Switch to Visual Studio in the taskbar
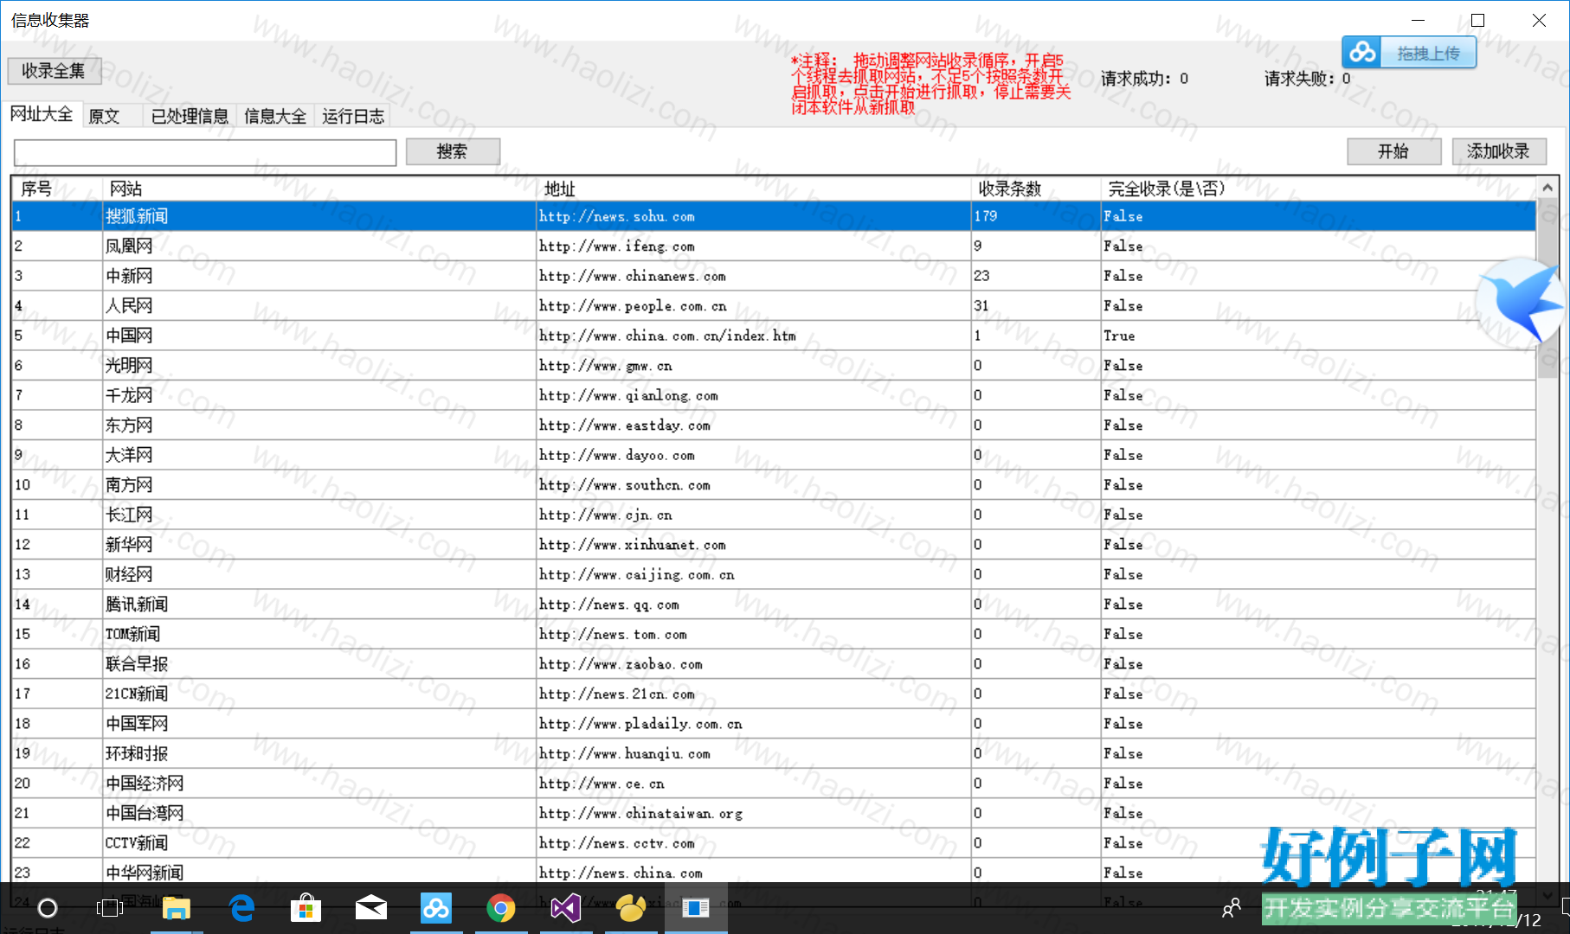The height and width of the screenshot is (934, 1570). (566, 907)
